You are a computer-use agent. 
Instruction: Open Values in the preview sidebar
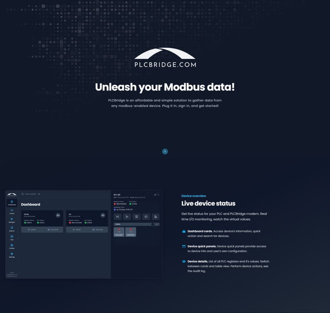click(12, 211)
